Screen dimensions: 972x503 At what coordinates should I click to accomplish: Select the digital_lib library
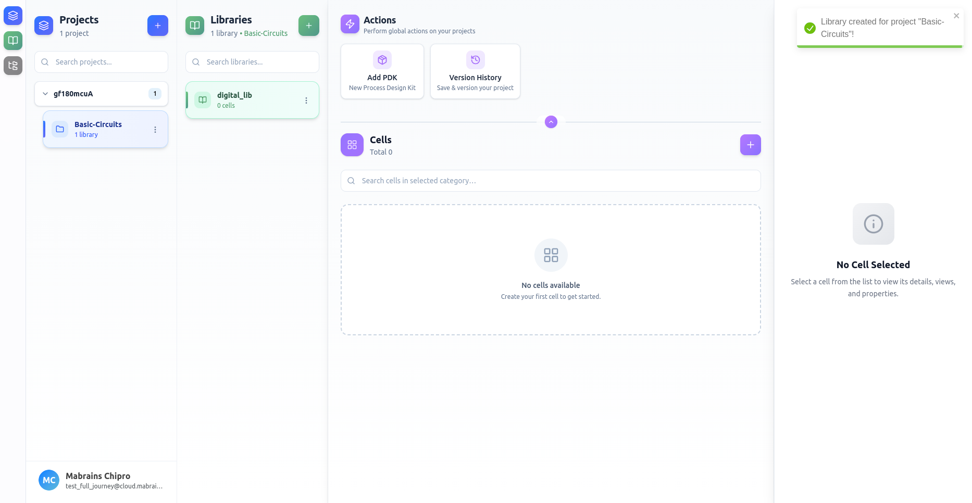click(x=245, y=100)
